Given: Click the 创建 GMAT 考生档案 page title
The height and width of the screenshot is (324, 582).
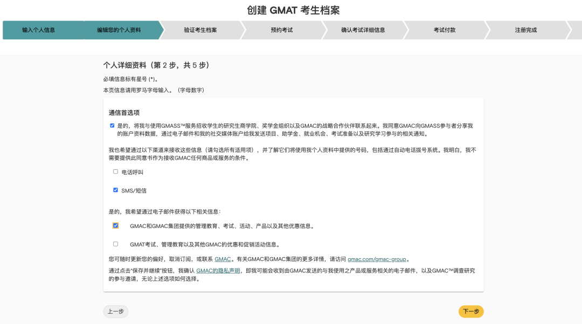Looking at the screenshot, I should tap(293, 10).
